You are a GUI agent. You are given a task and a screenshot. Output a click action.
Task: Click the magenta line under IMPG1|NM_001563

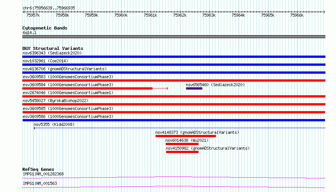(x=174, y=187)
